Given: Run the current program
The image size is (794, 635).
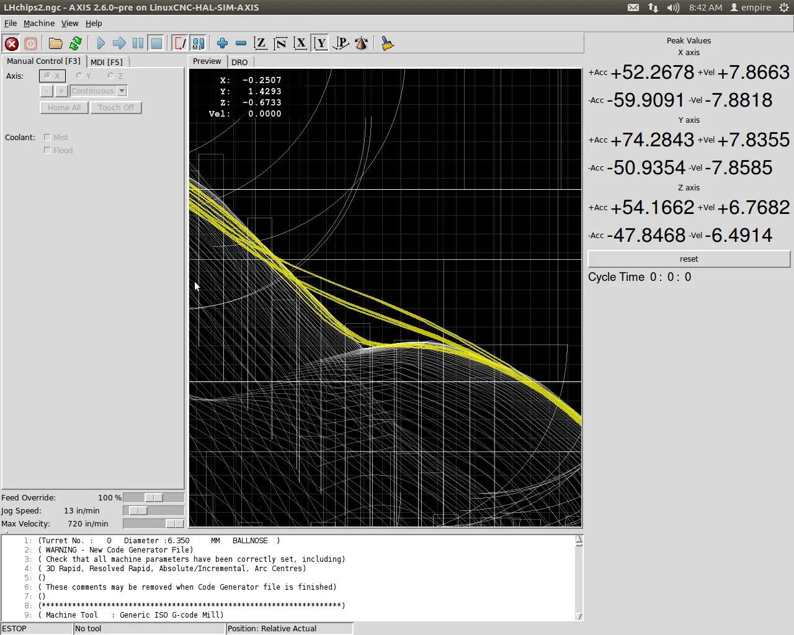Looking at the screenshot, I should [x=100, y=43].
